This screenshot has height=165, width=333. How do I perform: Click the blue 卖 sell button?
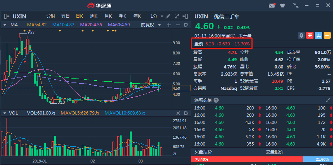[319, 35]
